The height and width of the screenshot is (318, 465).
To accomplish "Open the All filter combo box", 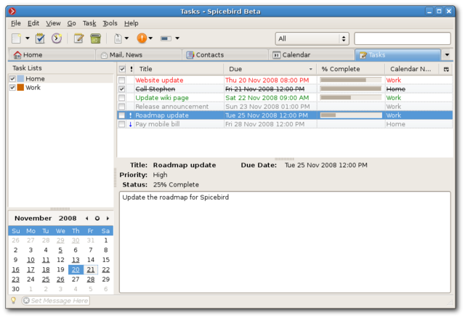I will (312, 38).
